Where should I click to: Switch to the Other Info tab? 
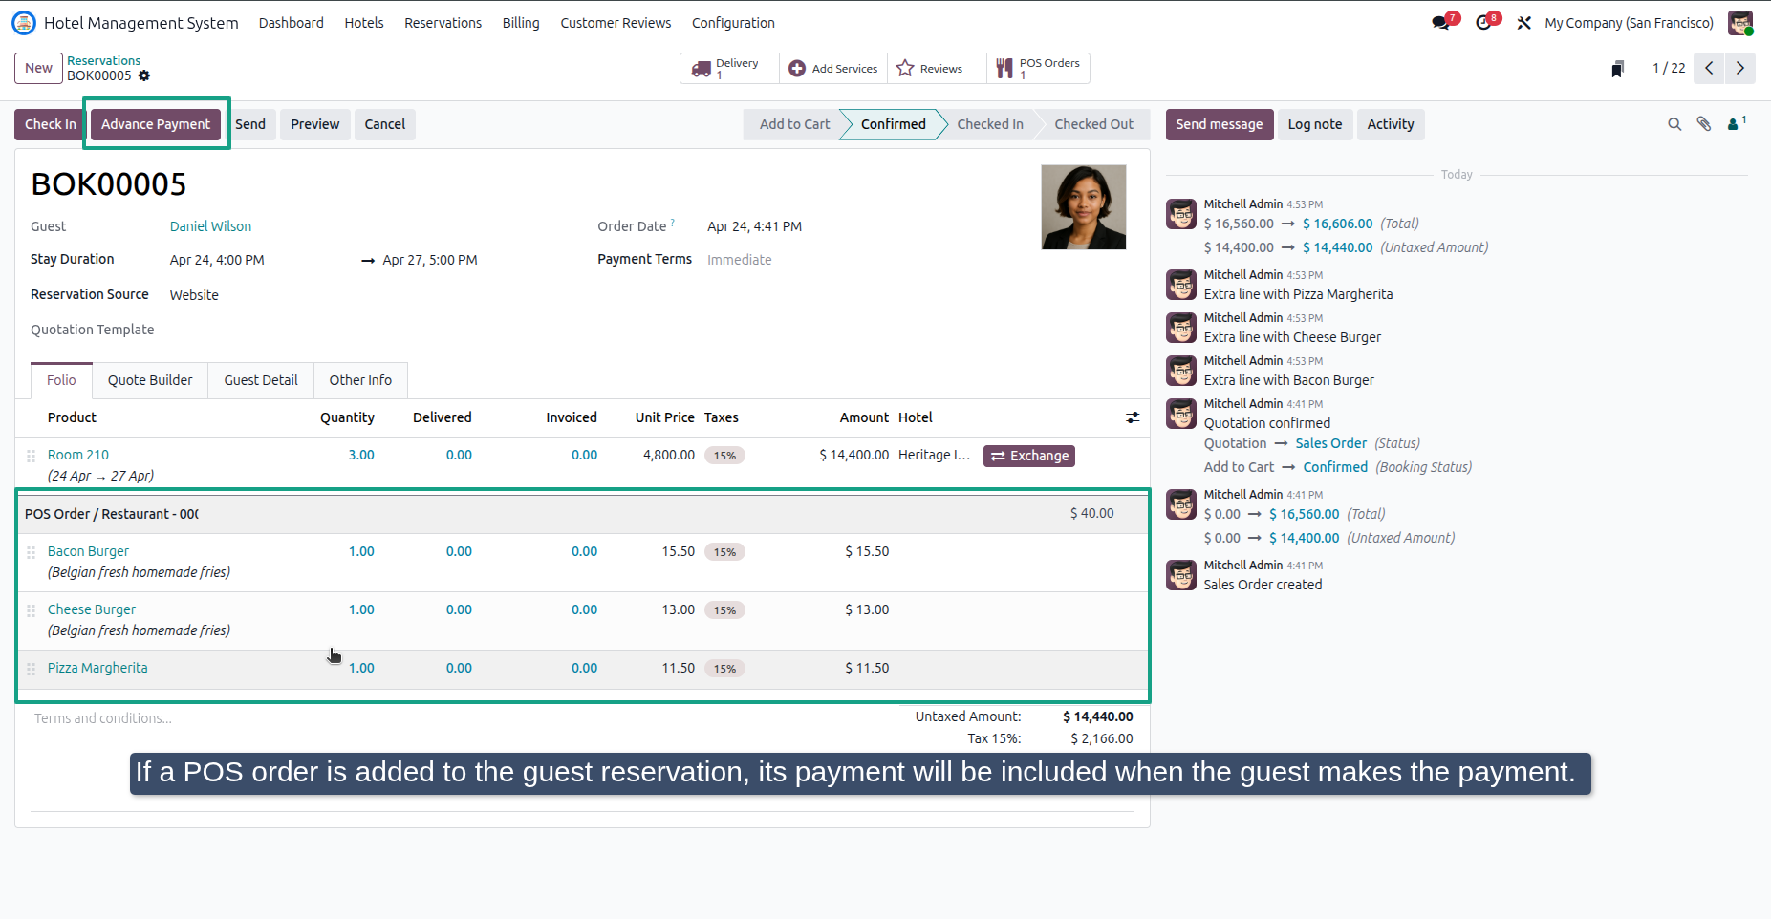click(360, 380)
